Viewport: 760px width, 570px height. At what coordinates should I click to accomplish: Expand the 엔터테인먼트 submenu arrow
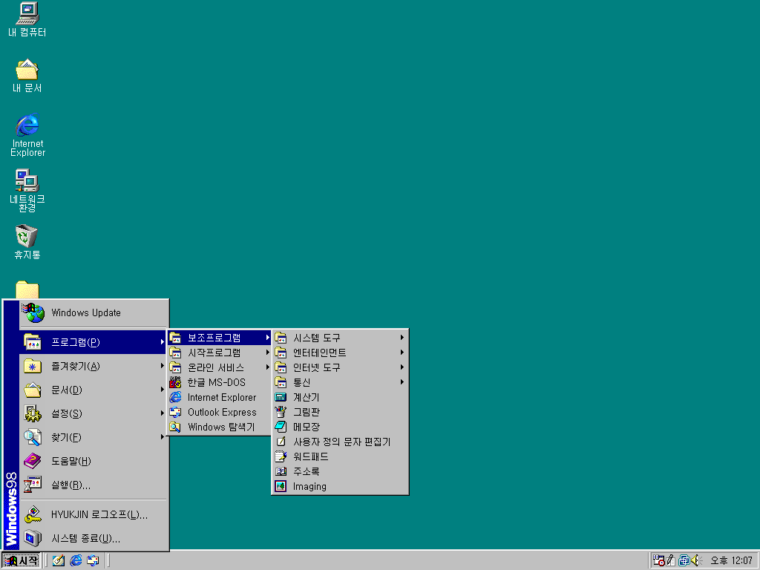(x=402, y=353)
